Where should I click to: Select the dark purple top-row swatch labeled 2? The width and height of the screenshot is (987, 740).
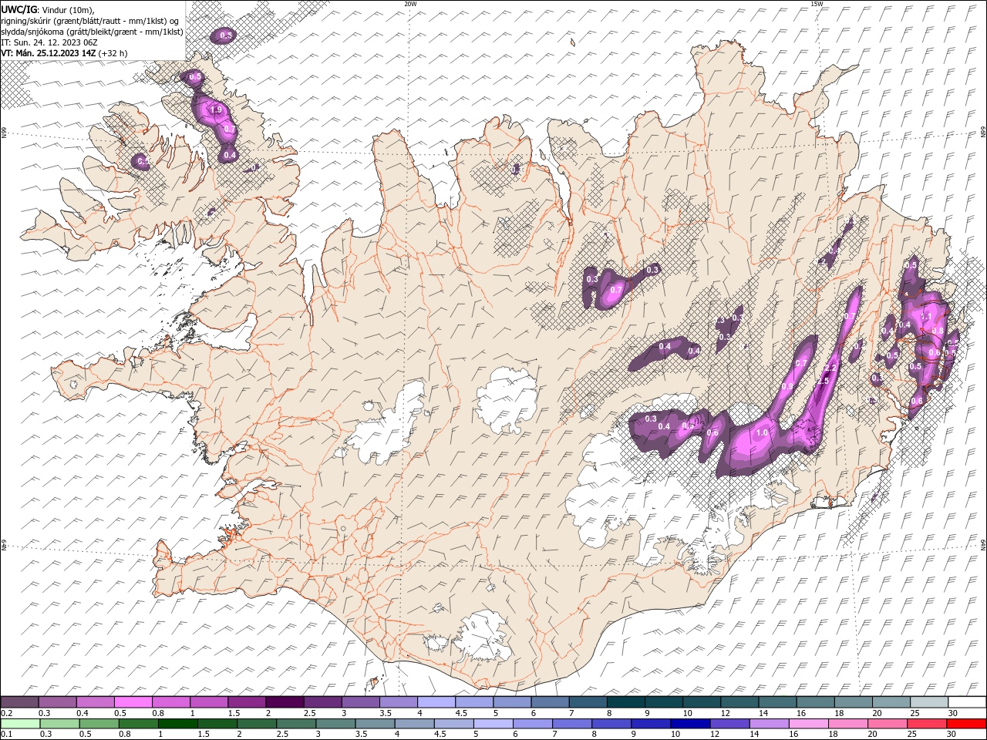[x=284, y=702]
